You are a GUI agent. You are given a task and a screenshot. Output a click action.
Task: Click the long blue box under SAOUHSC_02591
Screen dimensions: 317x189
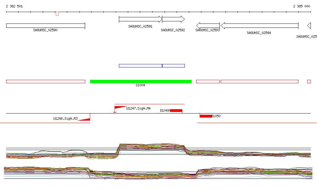point(141,66)
